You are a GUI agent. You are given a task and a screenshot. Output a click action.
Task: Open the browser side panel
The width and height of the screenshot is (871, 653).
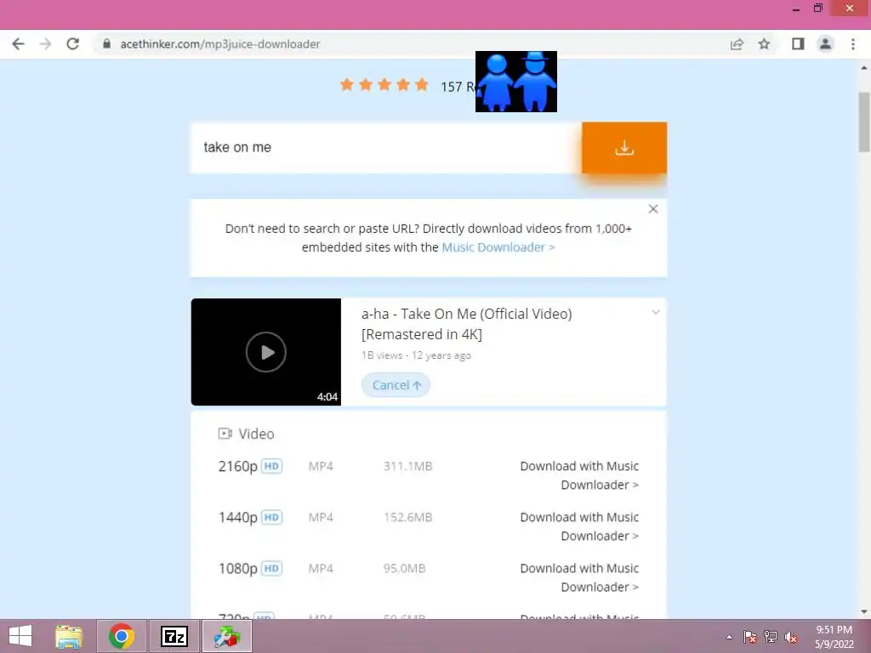(x=798, y=44)
